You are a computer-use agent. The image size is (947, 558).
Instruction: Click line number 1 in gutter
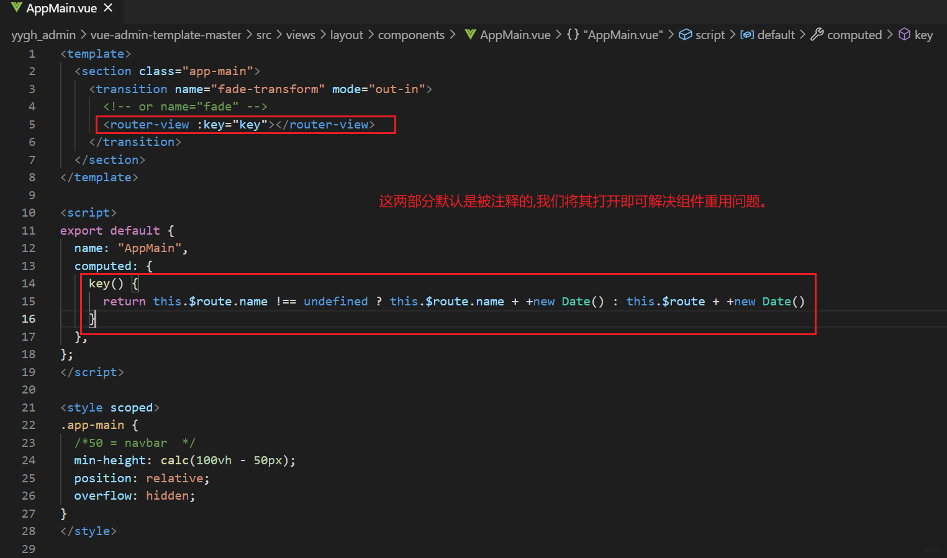pyautogui.click(x=32, y=54)
